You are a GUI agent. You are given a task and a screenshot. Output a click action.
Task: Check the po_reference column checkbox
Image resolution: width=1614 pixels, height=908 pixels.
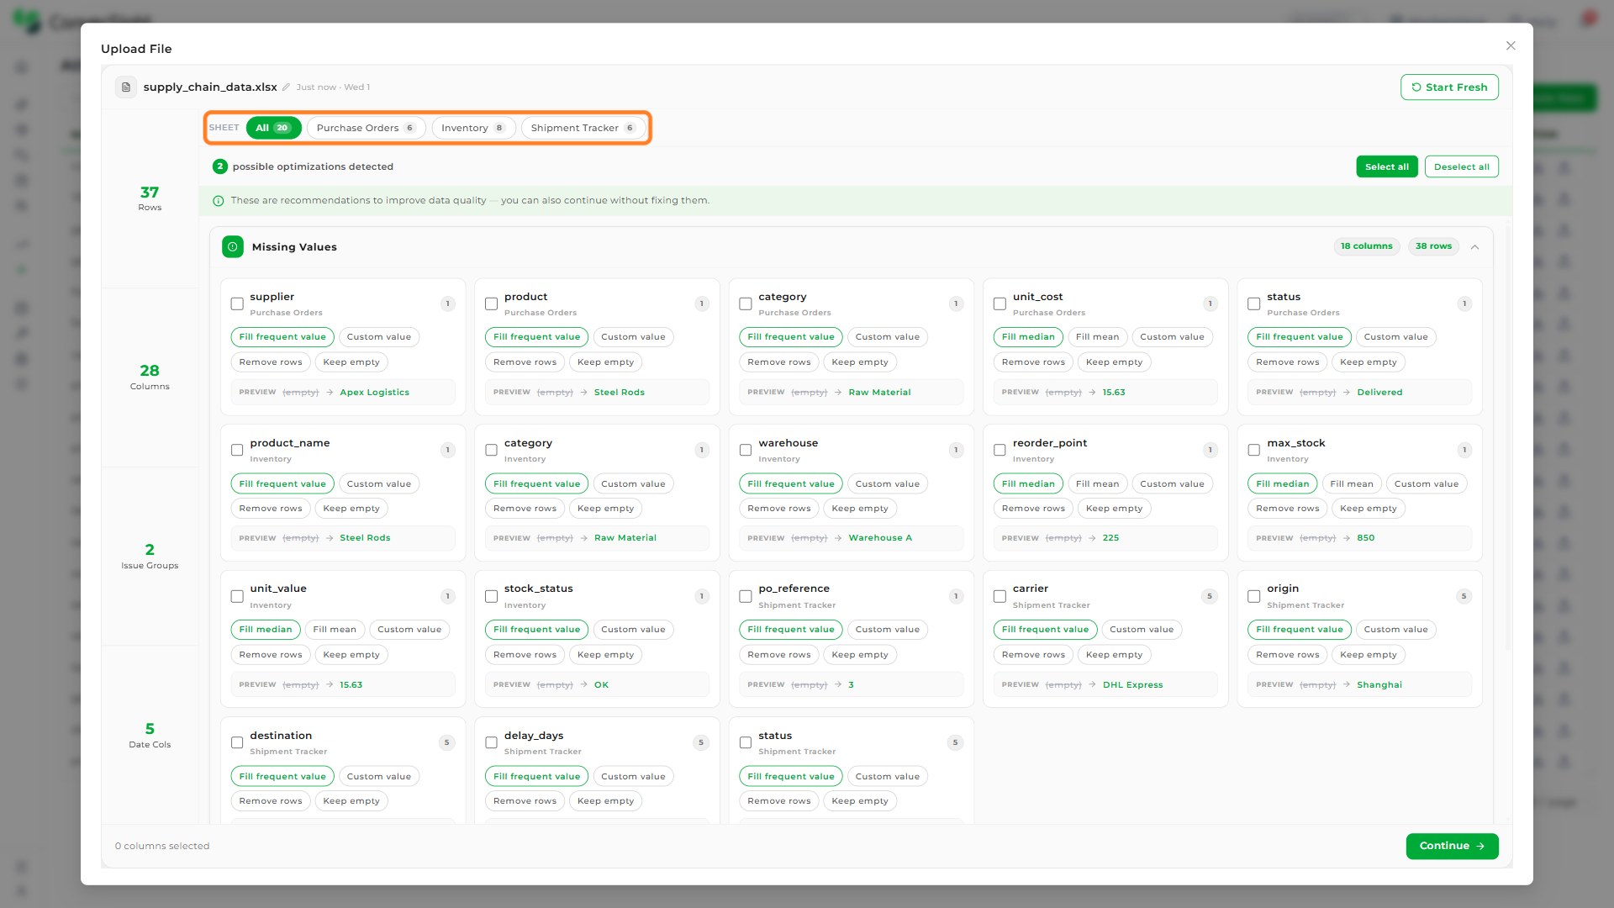746,597
